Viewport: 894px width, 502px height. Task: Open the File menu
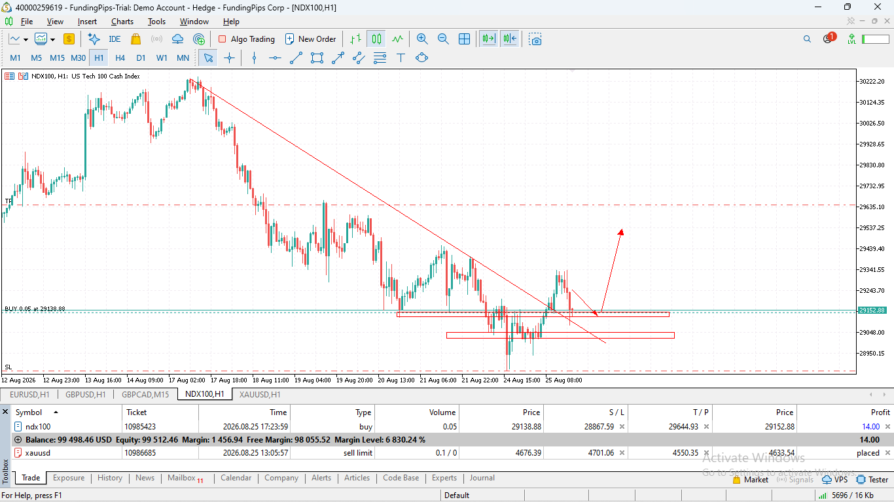coord(27,22)
